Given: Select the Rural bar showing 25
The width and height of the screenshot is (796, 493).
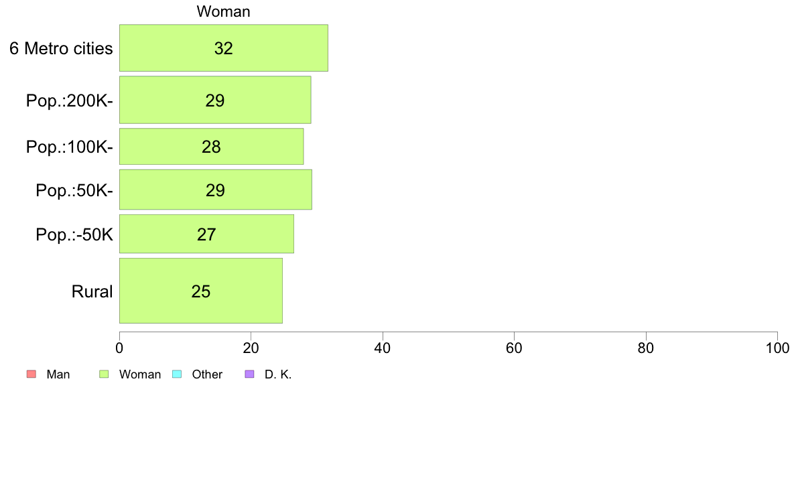Looking at the screenshot, I should point(201,291).
